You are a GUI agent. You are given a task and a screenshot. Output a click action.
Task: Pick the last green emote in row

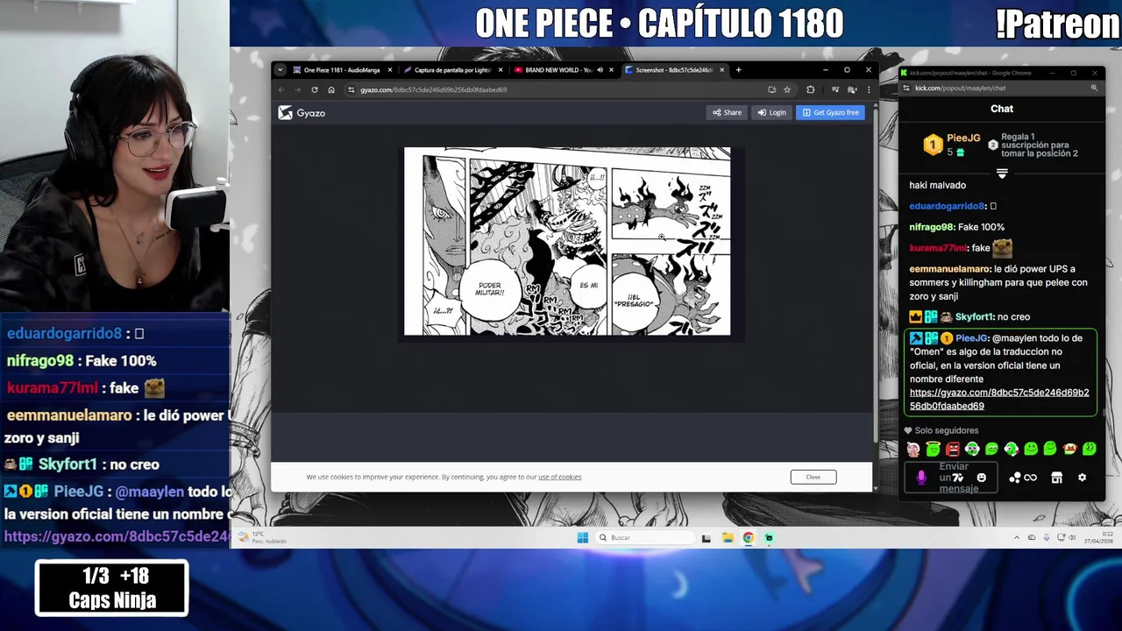tap(1089, 450)
